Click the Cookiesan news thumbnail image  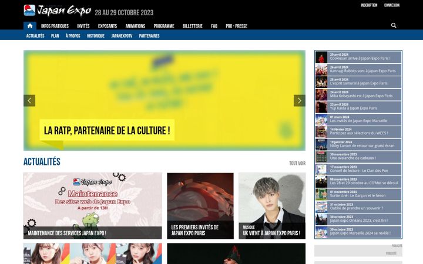[321, 57]
